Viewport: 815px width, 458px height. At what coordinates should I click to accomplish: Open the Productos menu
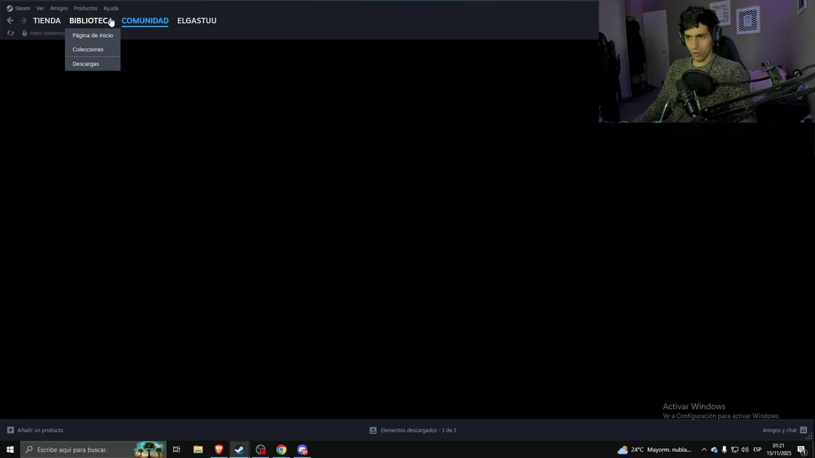point(85,8)
